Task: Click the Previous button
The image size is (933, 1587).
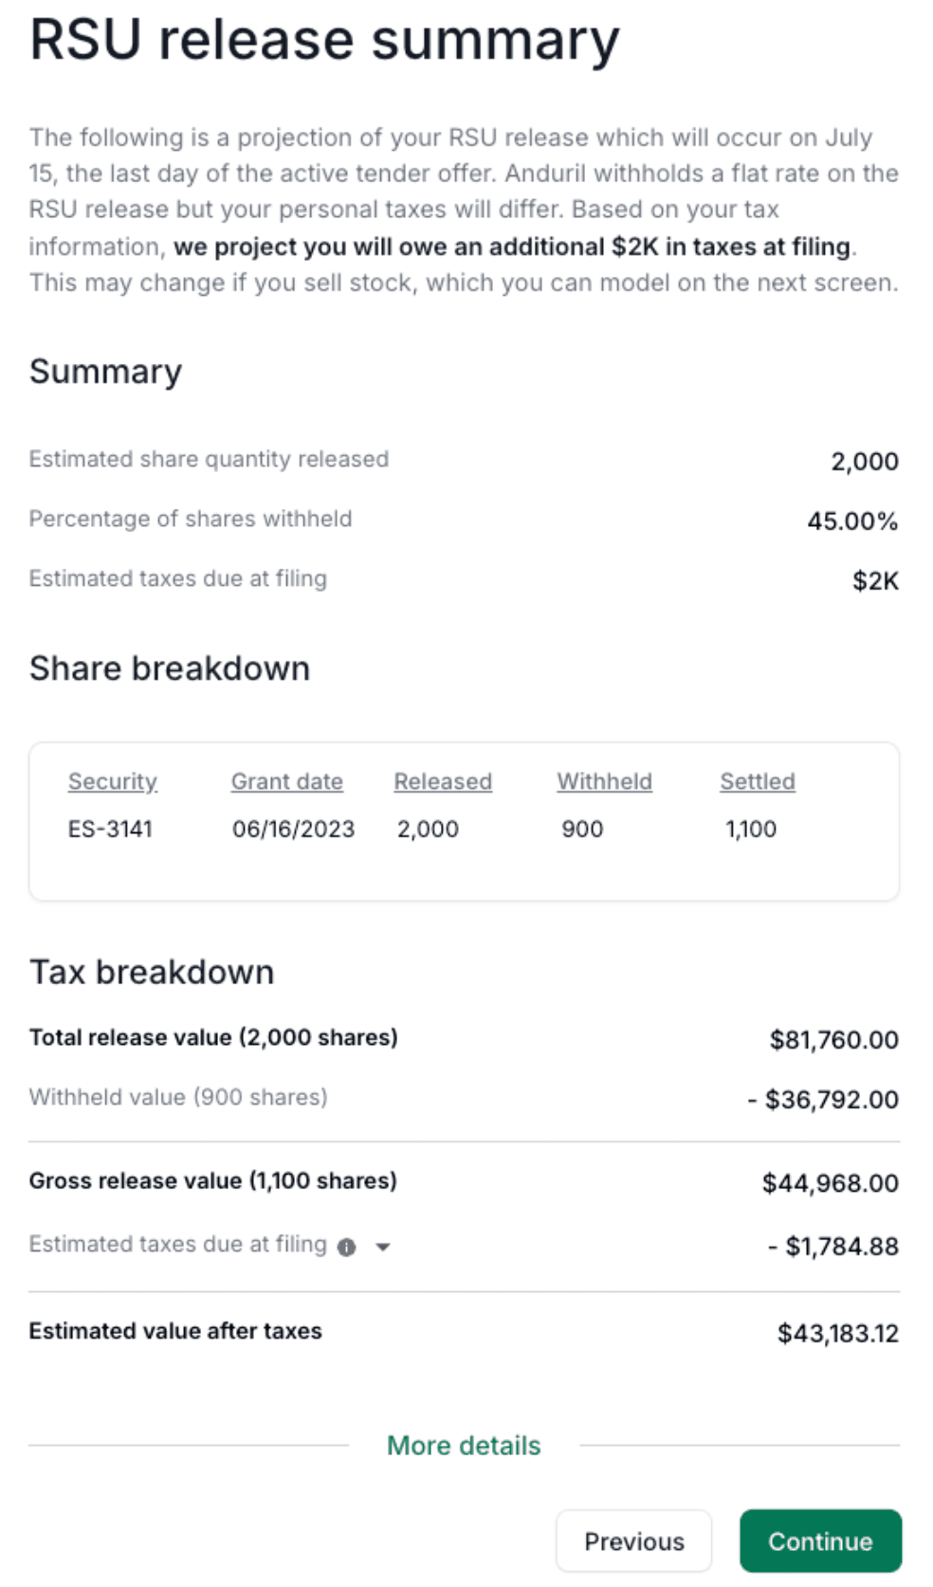Action: coord(633,1541)
